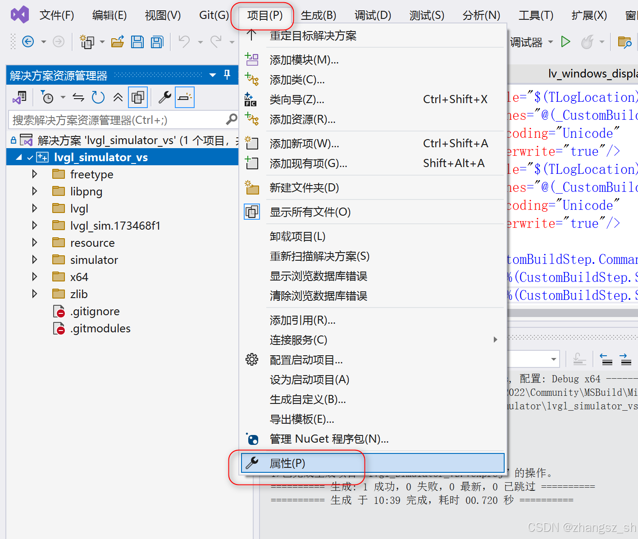Click the NuGet package manager icon
Image resolution: width=638 pixels, height=539 pixels.
point(252,439)
